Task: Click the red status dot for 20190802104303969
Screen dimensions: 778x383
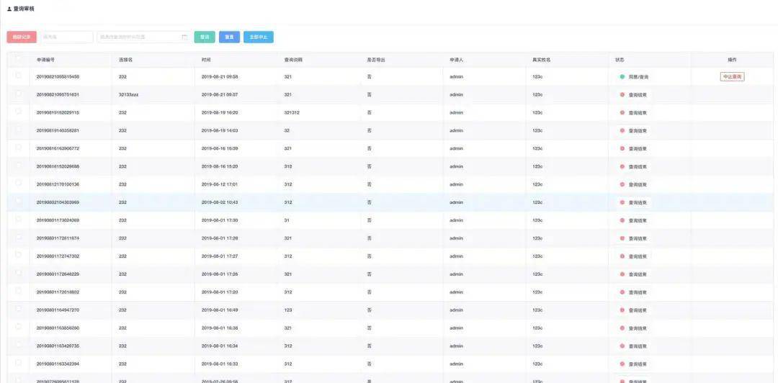Action: (622, 202)
